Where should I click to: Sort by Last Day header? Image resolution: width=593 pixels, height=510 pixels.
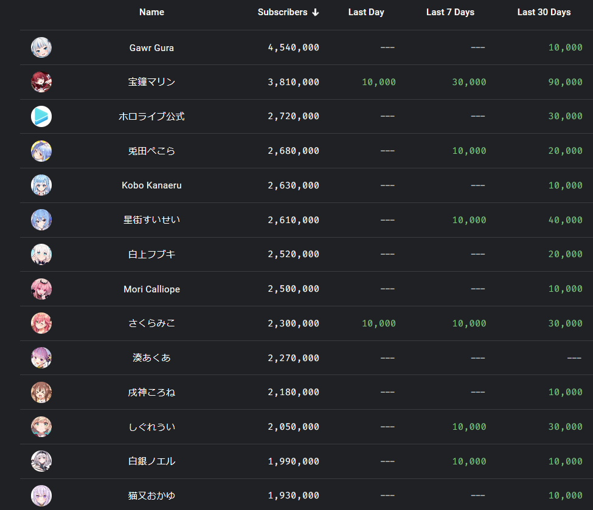pos(366,12)
